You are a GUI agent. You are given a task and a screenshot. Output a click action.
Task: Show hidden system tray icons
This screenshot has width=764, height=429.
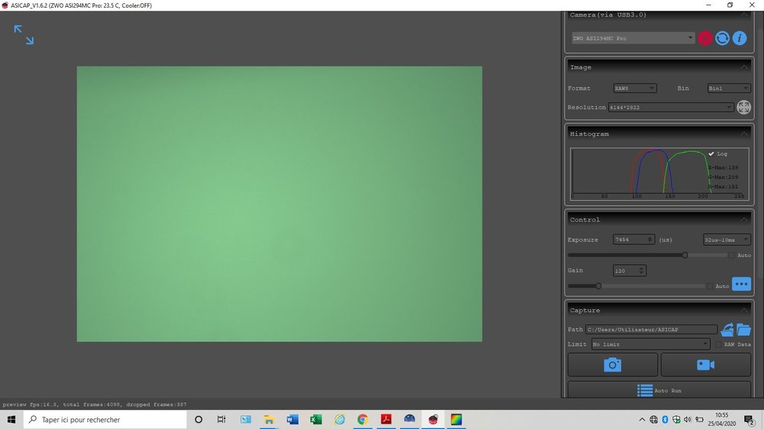[642, 419]
